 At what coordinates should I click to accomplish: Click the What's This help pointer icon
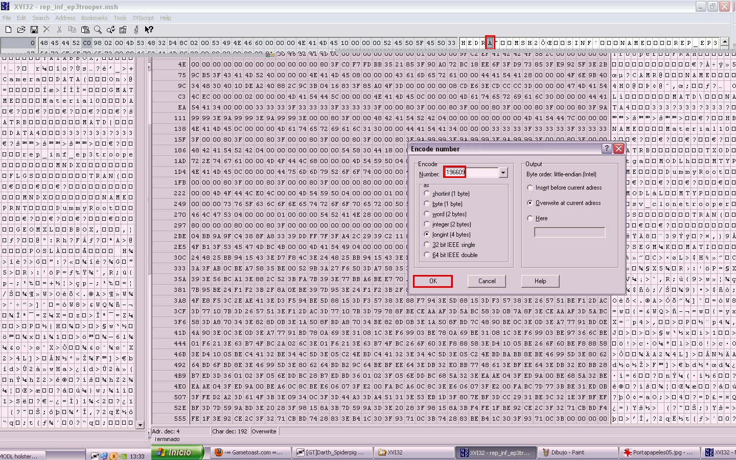click(x=149, y=30)
